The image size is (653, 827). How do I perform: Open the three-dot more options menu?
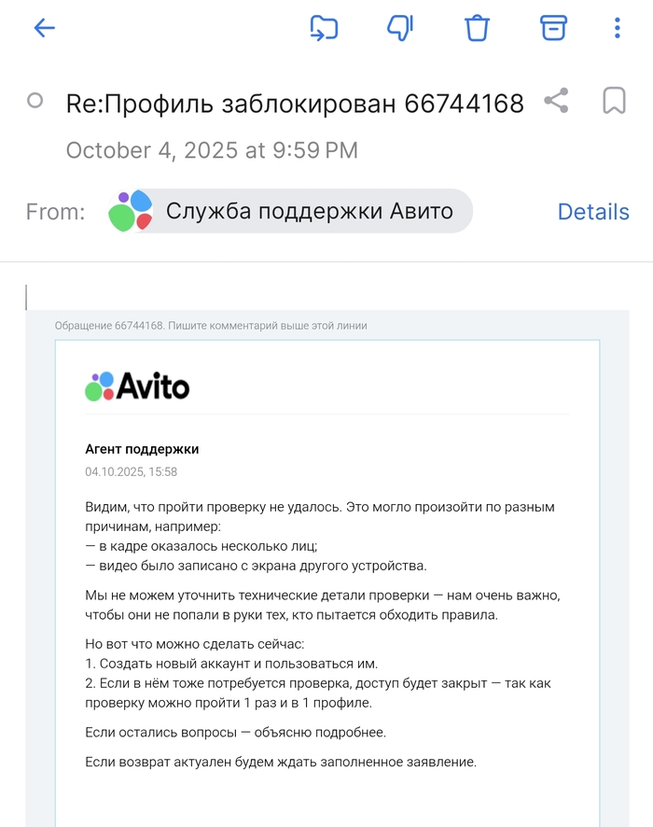pos(618,28)
